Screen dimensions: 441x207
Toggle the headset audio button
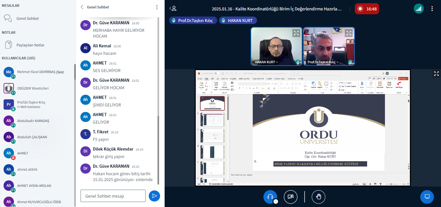pyautogui.click(x=270, y=197)
